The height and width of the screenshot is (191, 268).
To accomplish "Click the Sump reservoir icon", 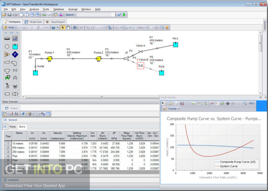I will (35, 72).
